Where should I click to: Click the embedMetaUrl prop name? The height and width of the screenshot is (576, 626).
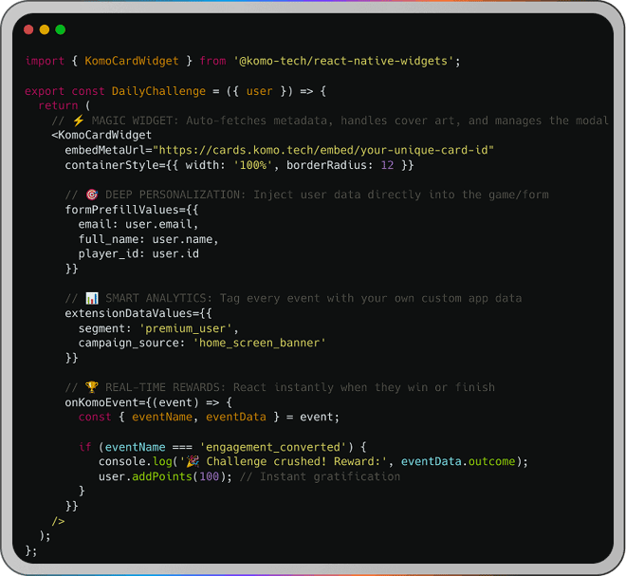point(105,150)
